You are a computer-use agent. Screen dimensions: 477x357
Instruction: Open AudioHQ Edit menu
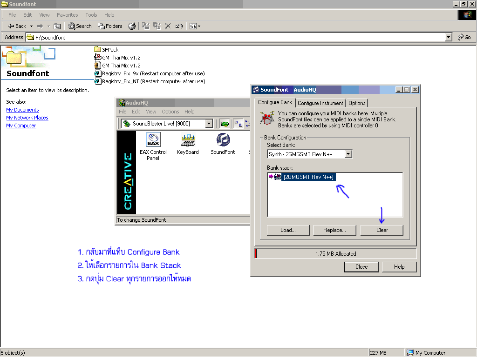pos(136,112)
